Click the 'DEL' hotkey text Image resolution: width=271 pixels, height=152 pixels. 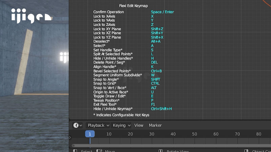click(154, 62)
